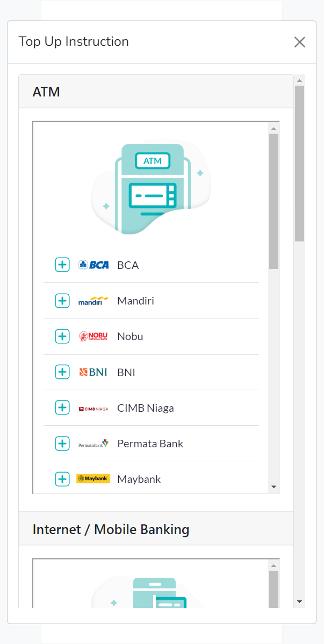The width and height of the screenshot is (324, 644).
Task: Click the Mandiri bank logo
Action: pos(93,301)
